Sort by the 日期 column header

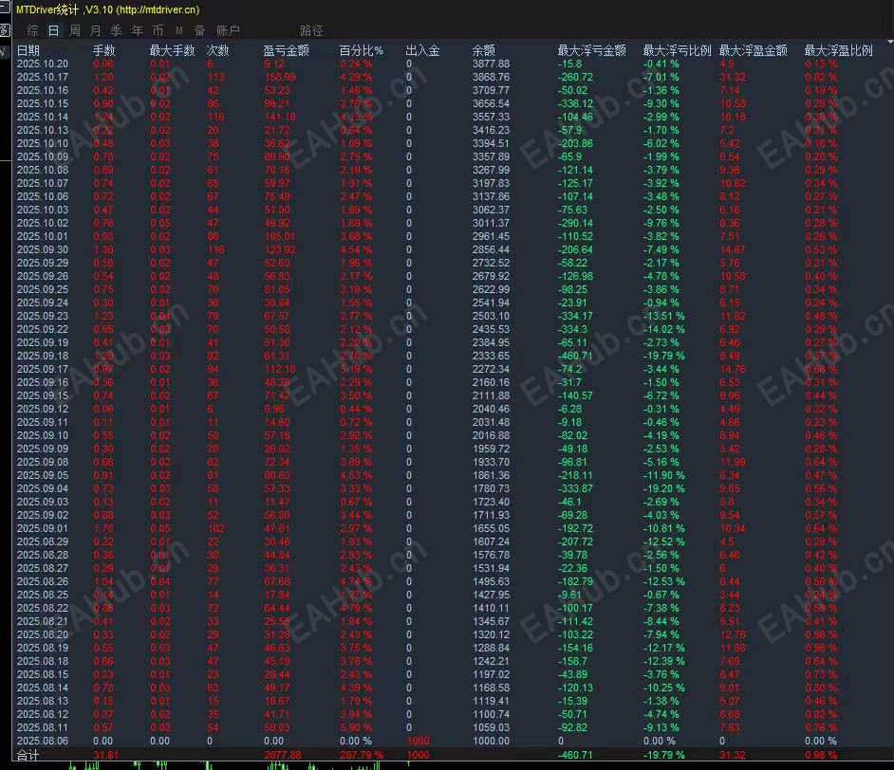pyautogui.click(x=28, y=50)
